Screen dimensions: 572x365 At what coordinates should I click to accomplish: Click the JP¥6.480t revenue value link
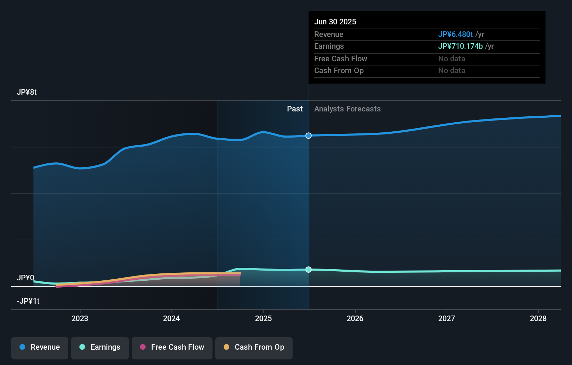[x=455, y=34]
